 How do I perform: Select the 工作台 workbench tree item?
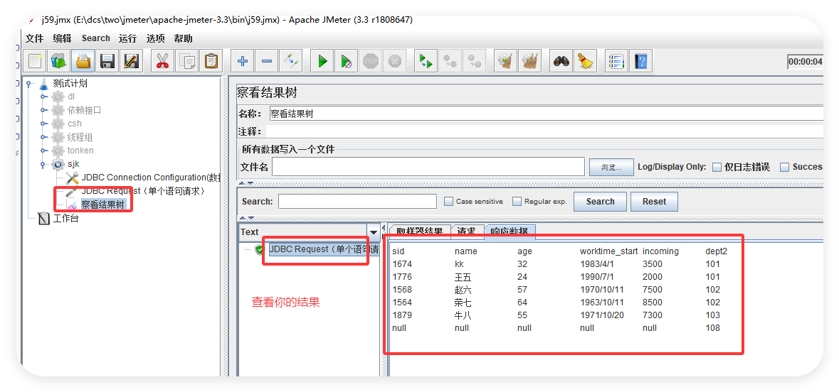pyautogui.click(x=59, y=218)
